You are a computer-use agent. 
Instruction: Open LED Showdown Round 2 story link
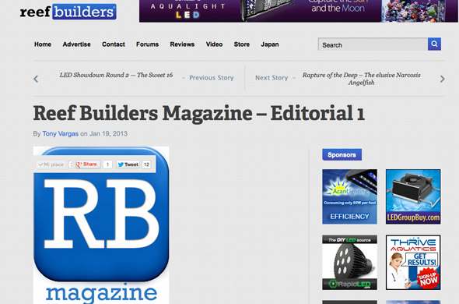tap(116, 75)
